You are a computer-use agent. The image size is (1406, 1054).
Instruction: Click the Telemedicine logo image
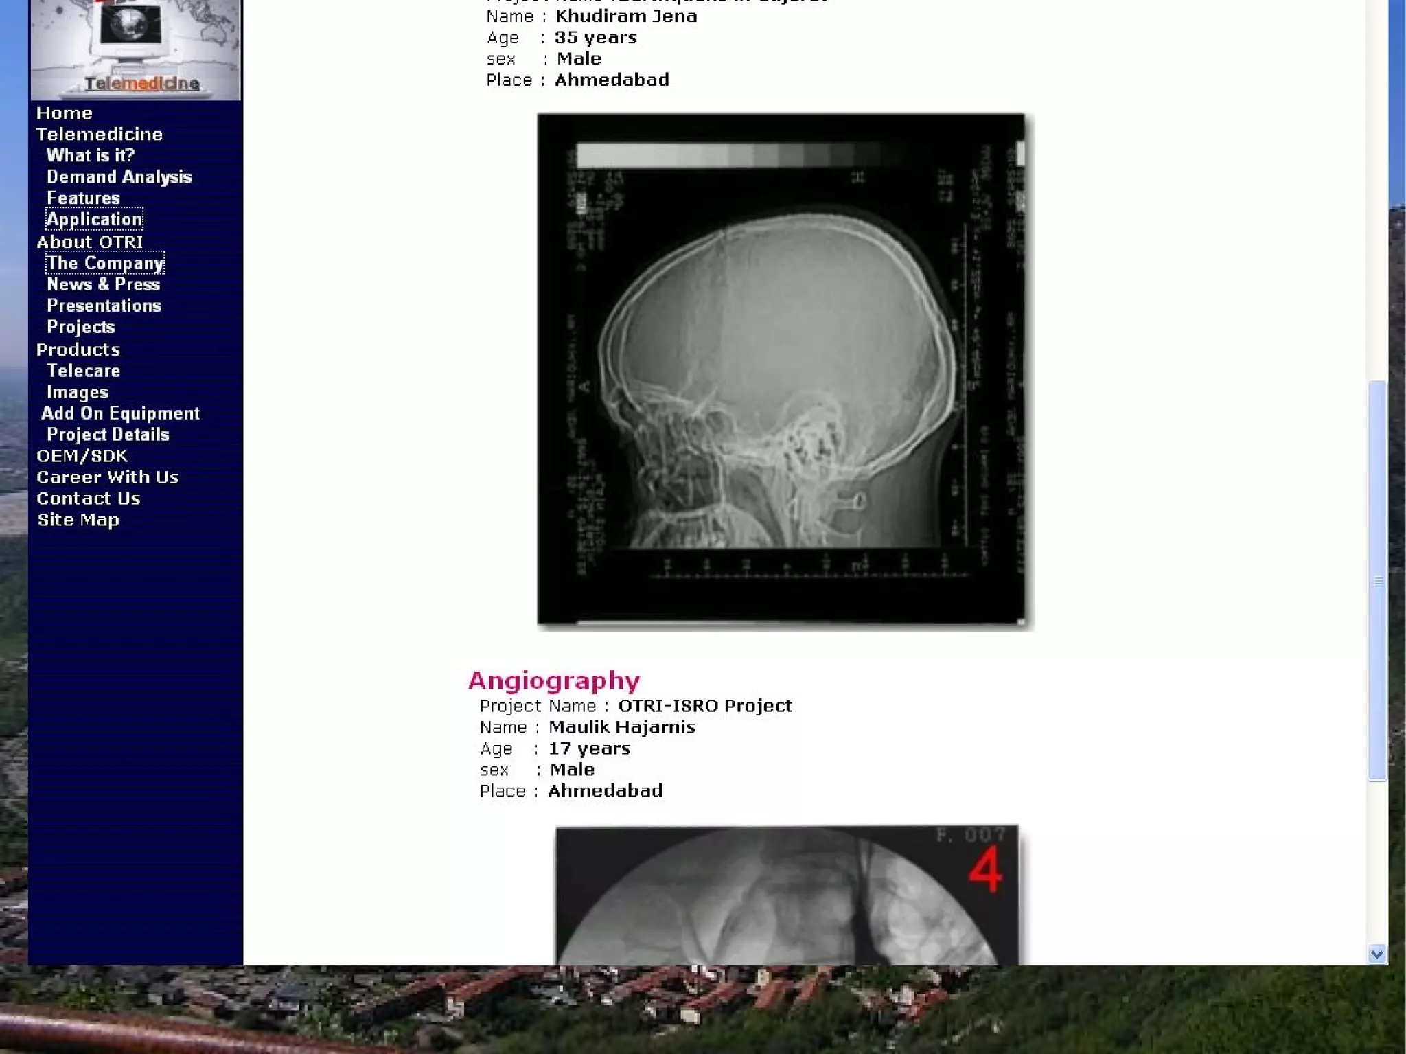point(135,49)
